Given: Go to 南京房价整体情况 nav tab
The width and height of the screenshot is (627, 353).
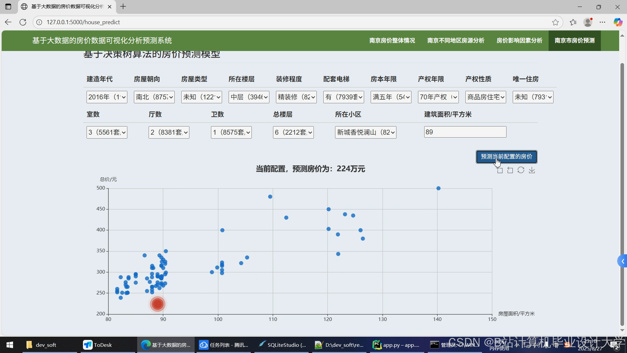Looking at the screenshot, I should (392, 41).
